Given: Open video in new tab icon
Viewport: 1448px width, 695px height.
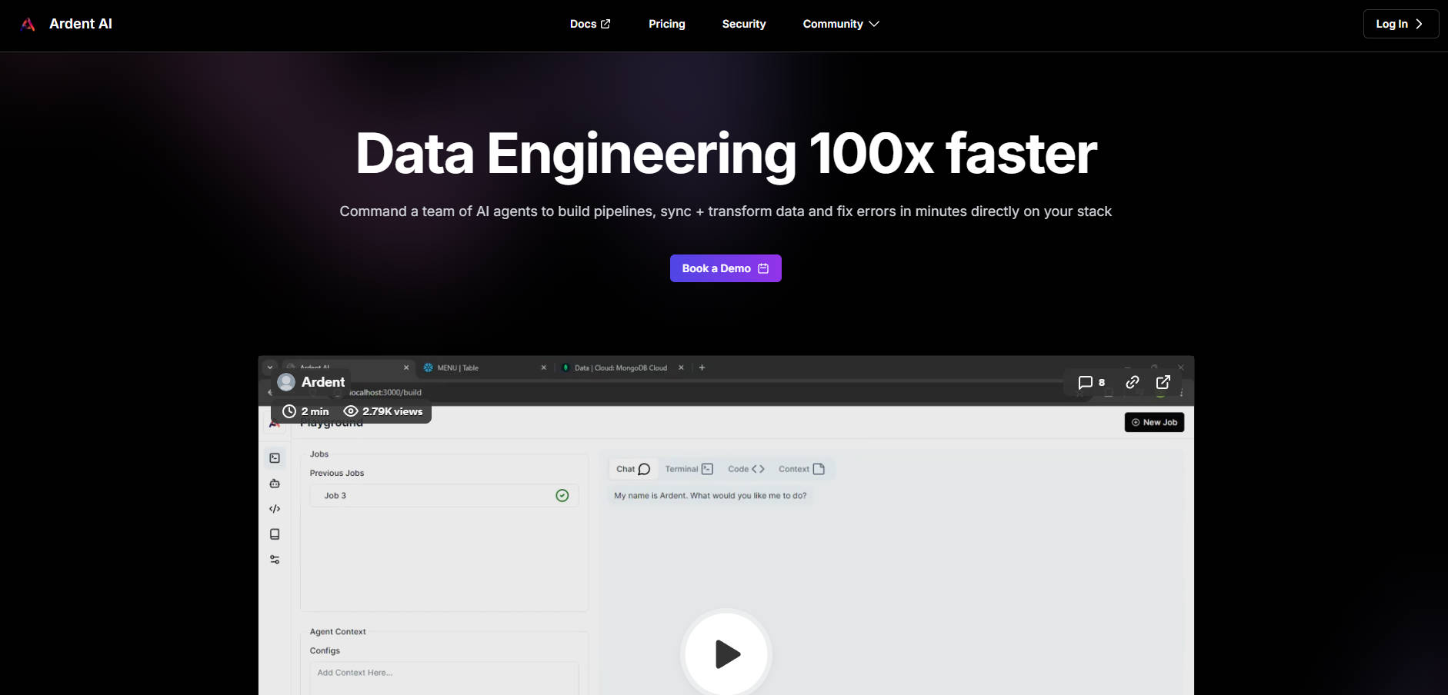Looking at the screenshot, I should pyautogui.click(x=1163, y=382).
